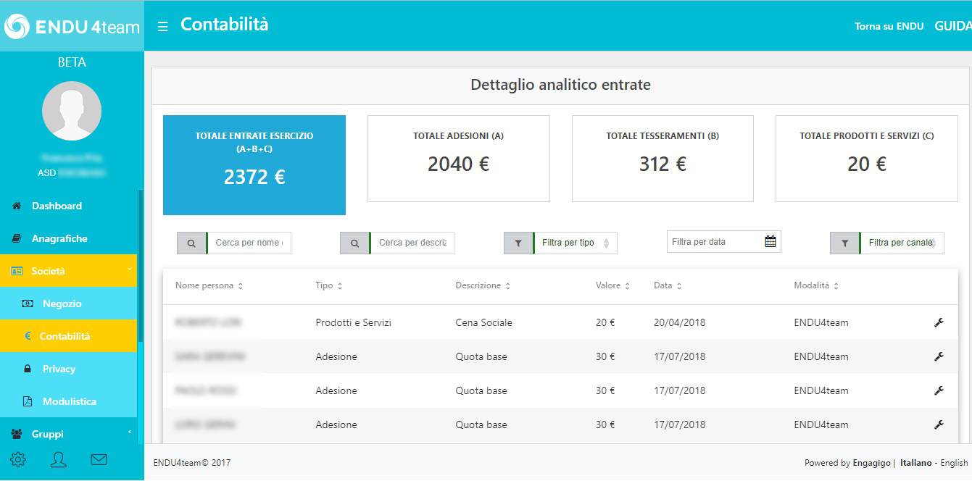Open the Filtra per canale dropdown
This screenshot has width=972, height=481.
[x=902, y=243]
